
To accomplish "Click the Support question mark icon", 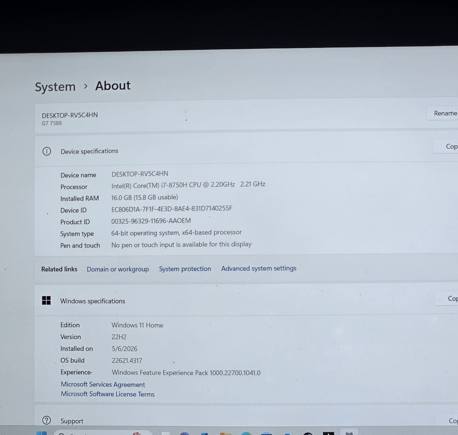I will tap(46, 420).
